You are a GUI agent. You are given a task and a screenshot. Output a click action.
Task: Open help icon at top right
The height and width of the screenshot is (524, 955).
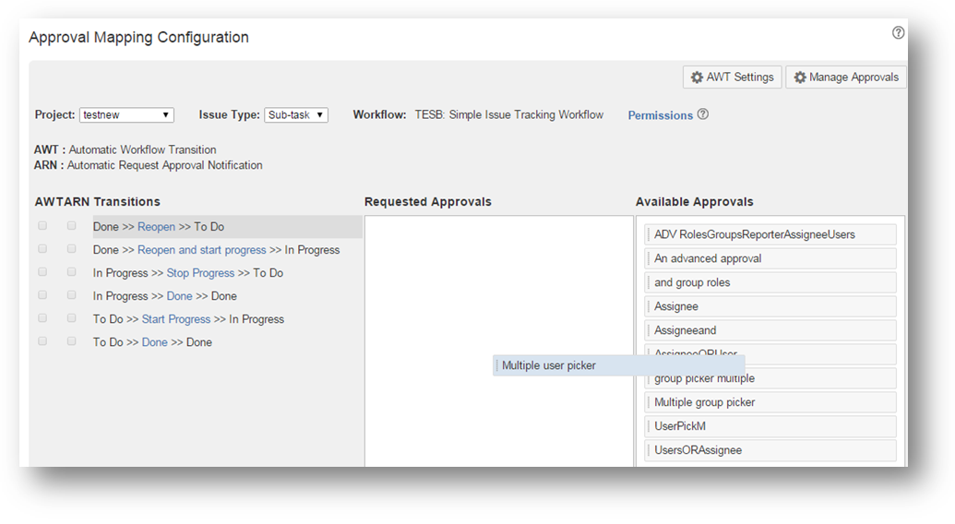(x=898, y=33)
